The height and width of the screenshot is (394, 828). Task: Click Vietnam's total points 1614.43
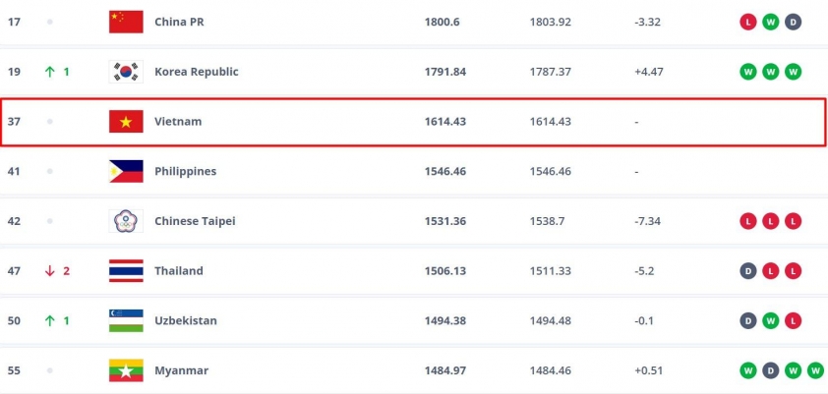tap(444, 121)
